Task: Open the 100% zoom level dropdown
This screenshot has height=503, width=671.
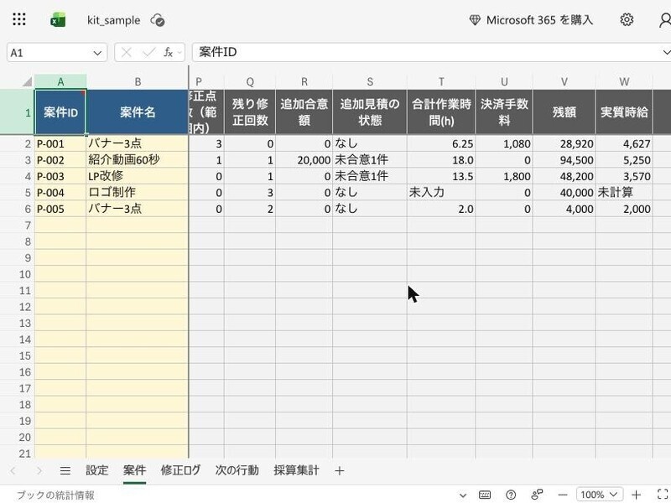Action: pos(599,495)
